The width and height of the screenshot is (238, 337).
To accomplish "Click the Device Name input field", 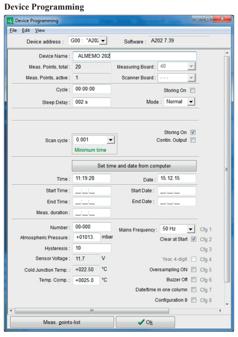I will pyautogui.click(x=135, y=56).
